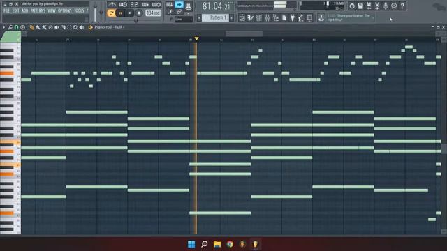This screenshot has width=447, height=251.
Task: Open the Plugin picker plug icon
Action: 293,18
